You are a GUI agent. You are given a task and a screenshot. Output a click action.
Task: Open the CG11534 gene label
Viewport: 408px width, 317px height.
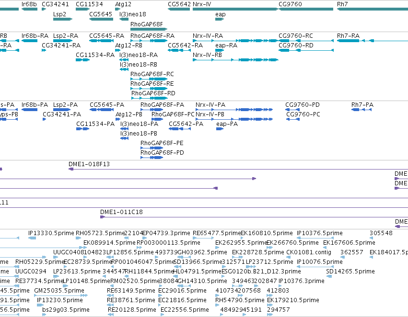coord(89,4)
